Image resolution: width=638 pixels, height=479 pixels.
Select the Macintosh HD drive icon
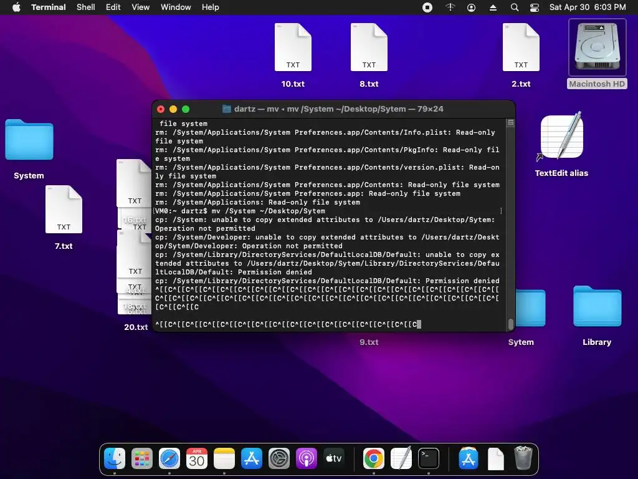(597, 47)
